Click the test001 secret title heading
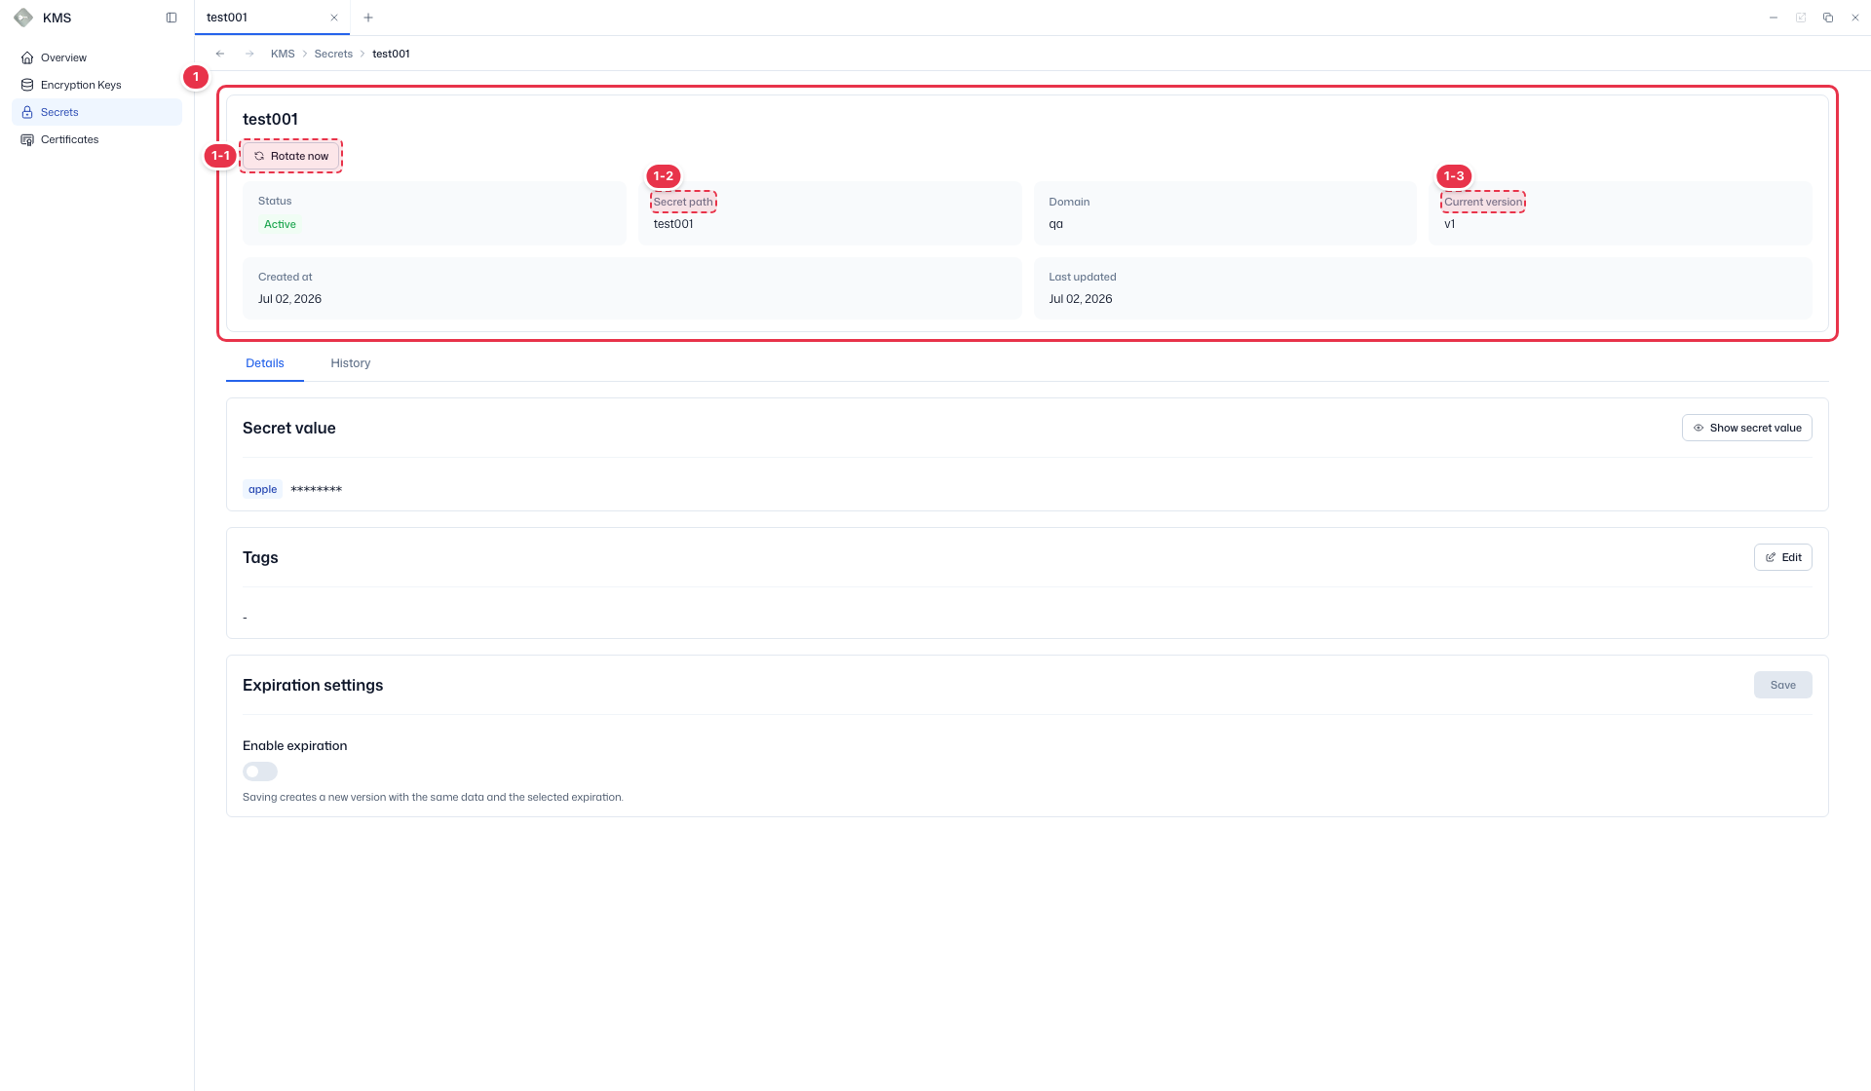The image size is (1871, 1091). pyautogui.click(x=270, y=119)
